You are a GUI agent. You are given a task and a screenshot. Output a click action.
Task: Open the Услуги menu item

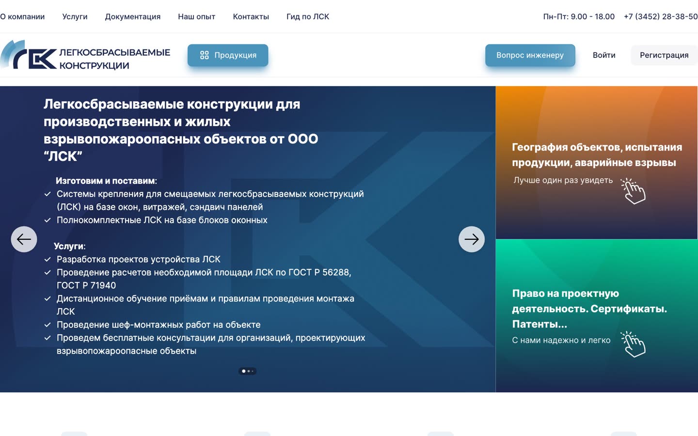click(75, 16)
